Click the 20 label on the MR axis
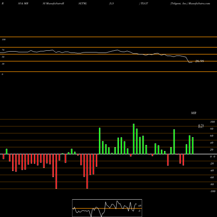This screenshot has height=217, width=217. [212, 150]
